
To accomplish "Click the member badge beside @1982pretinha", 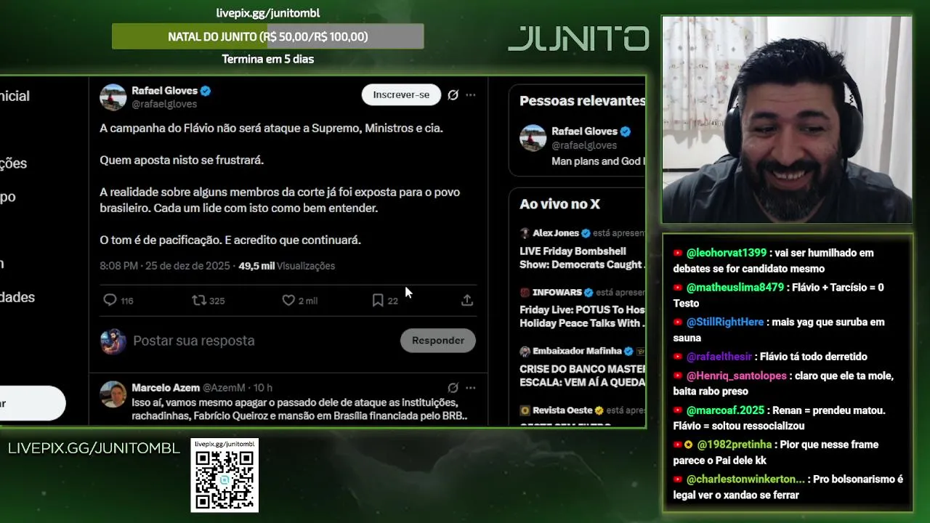I will 689,445.
